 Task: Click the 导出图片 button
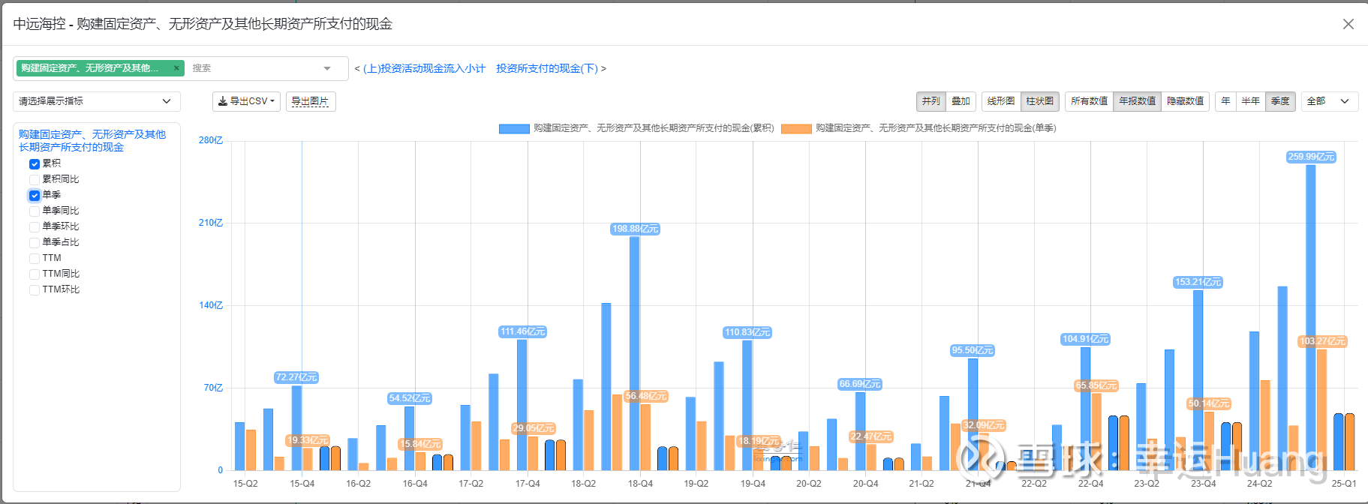(x=310, y=101)
